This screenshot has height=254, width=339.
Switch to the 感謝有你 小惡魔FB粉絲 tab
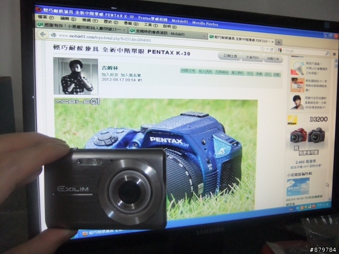[x=81, y=26]
